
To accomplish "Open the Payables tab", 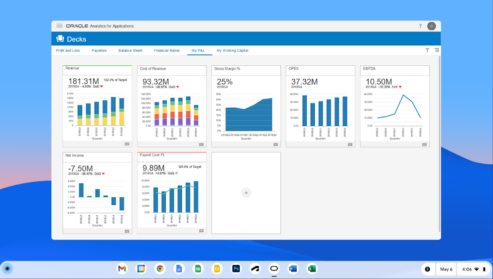I will click(99, 50).
